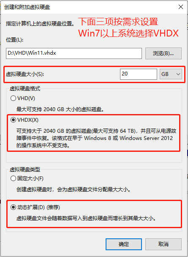Click the 固定大小 description about 分配最大大小
188x257 pixels.
[x=74, y=190]
